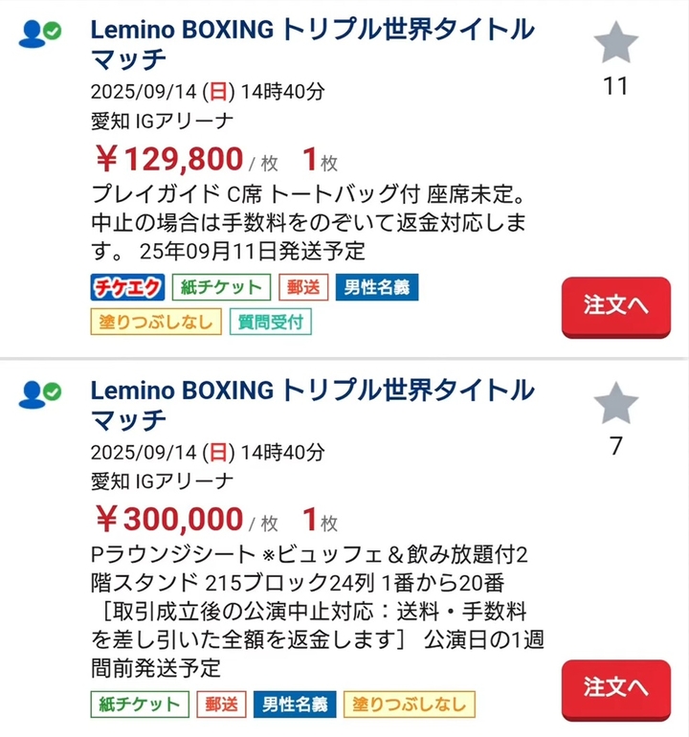This screenshot has width=689, height=737.
Task: Open first Lemino BOXING listing title
Action: (312, 43)
